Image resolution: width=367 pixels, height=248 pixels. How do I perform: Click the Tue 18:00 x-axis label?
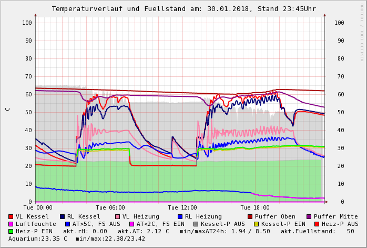(x=255, y=208)
